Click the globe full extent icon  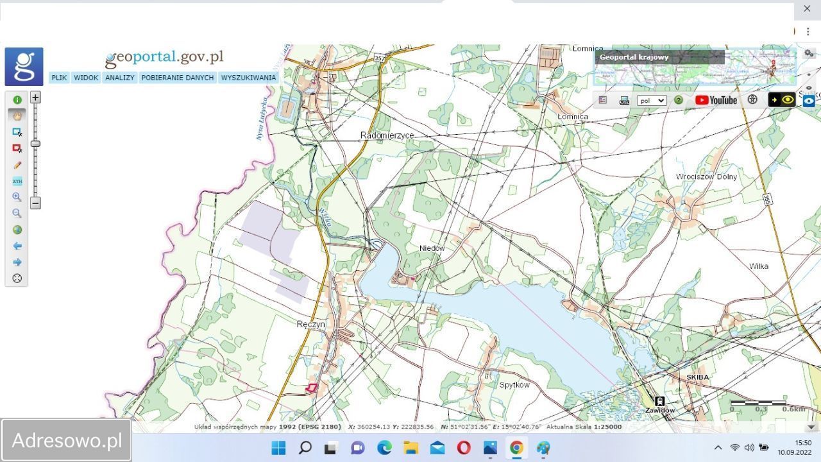17,230
